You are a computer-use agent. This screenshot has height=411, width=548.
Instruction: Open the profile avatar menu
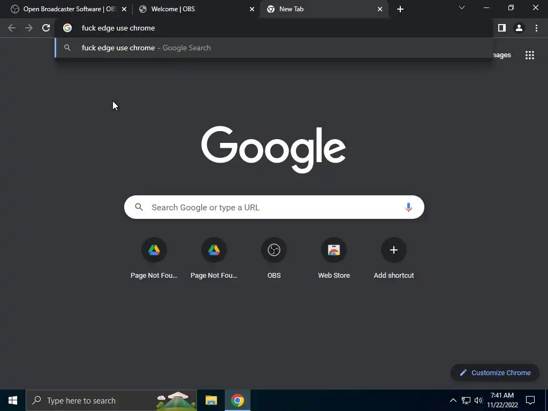[x=519, y=28]
